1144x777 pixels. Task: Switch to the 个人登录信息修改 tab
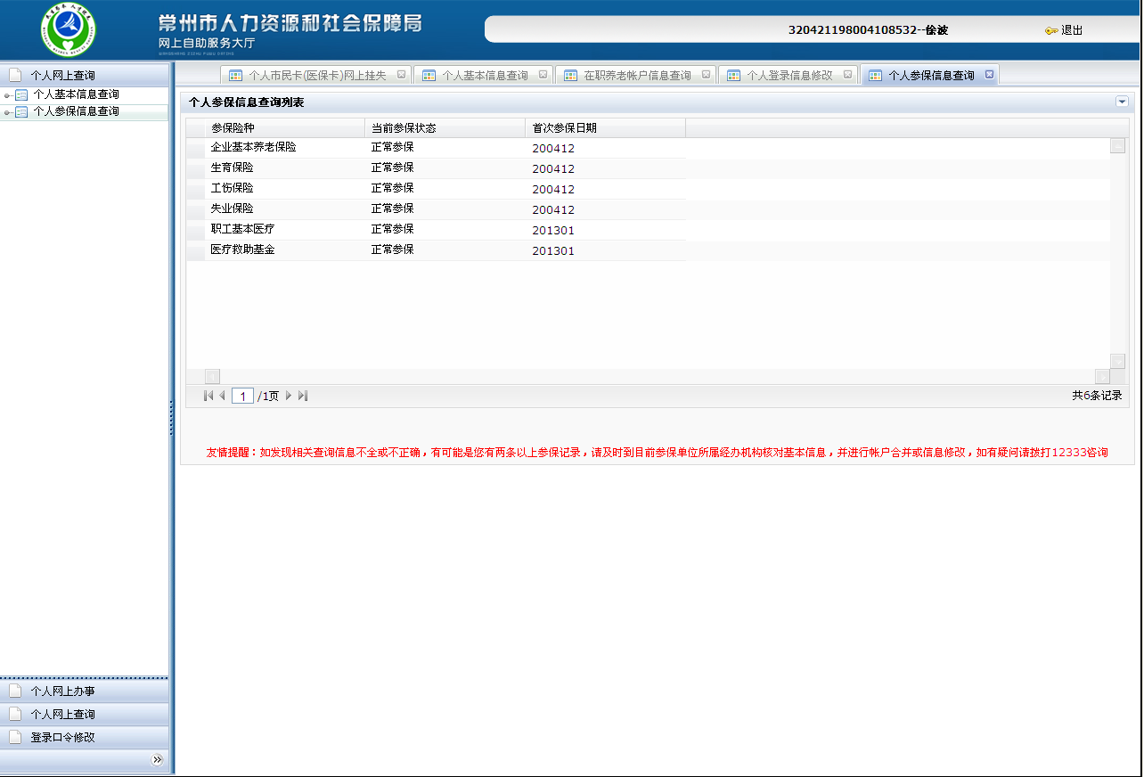(789, 76)
